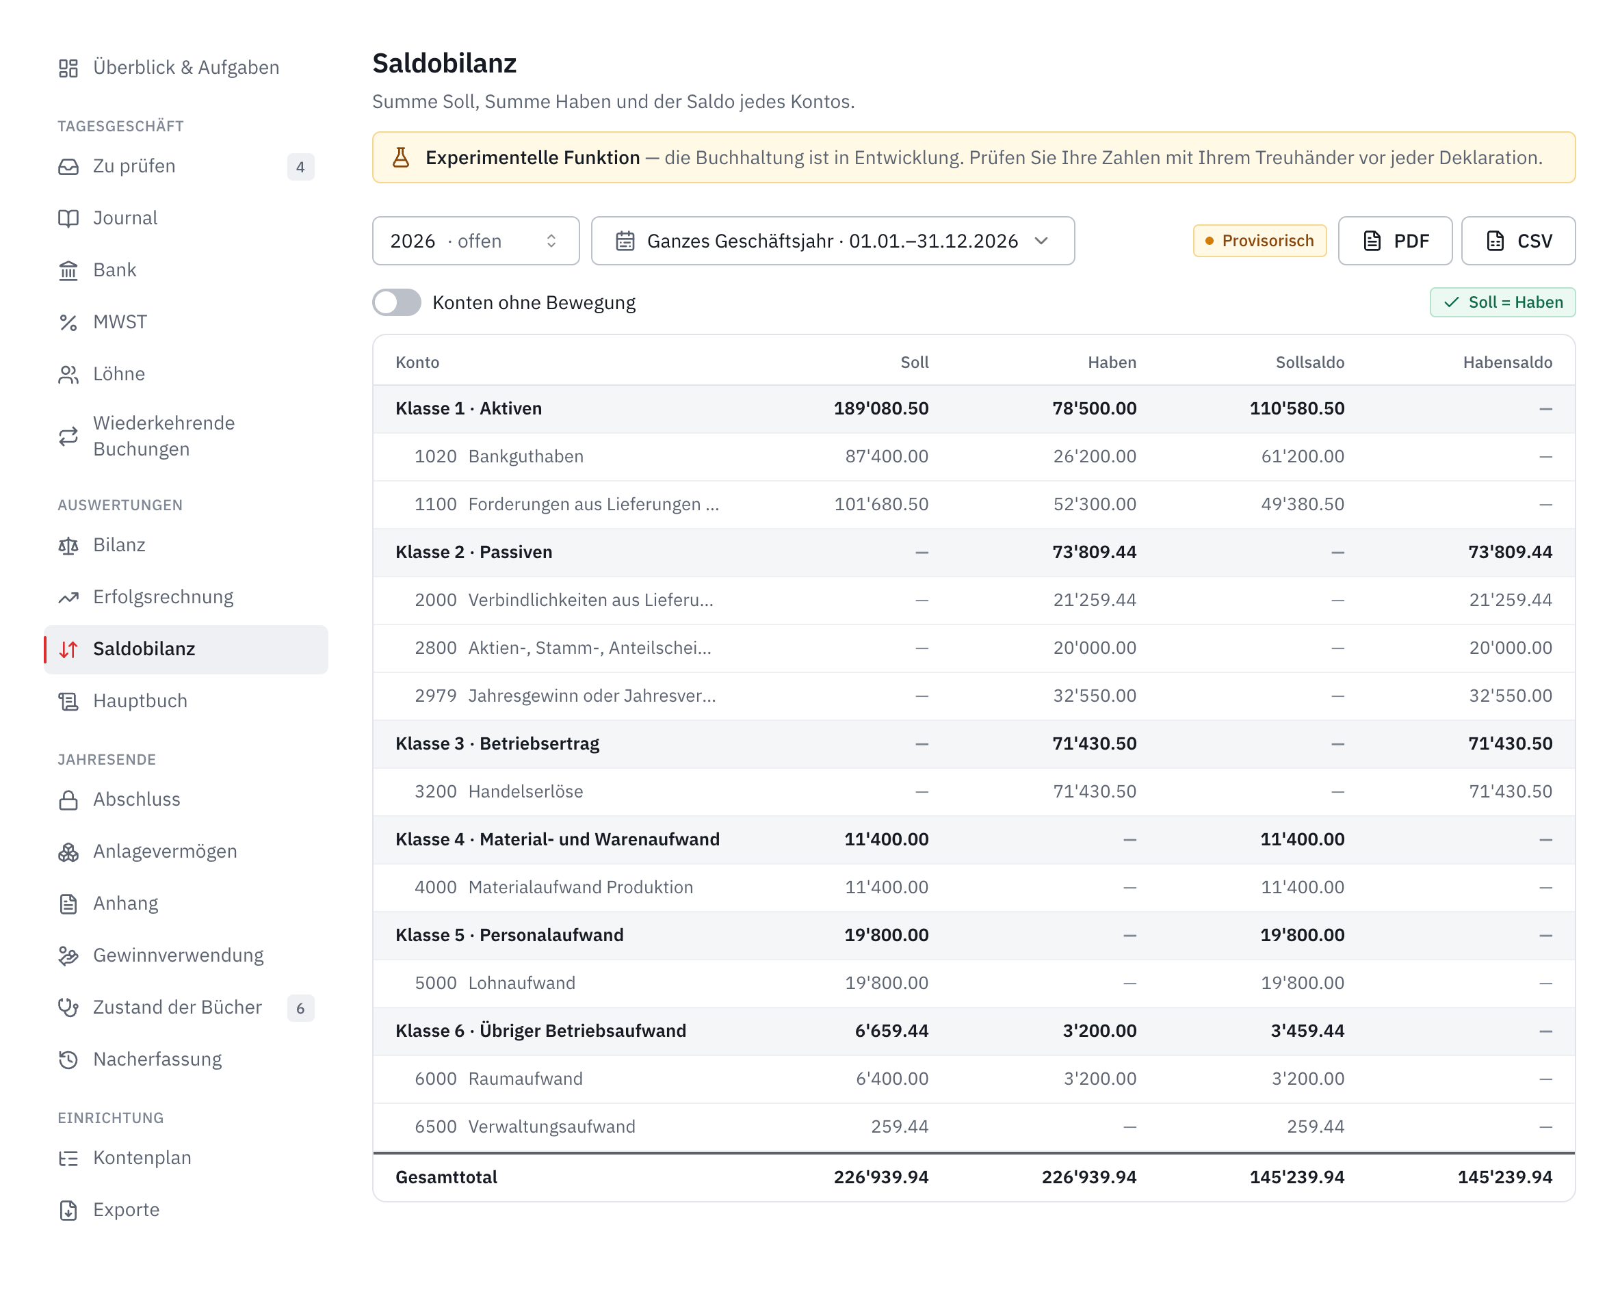This screenshot has height=1305, width=1620.
Task: Click the Zustand der Bücher badge 6
Action: (300, 1008)
